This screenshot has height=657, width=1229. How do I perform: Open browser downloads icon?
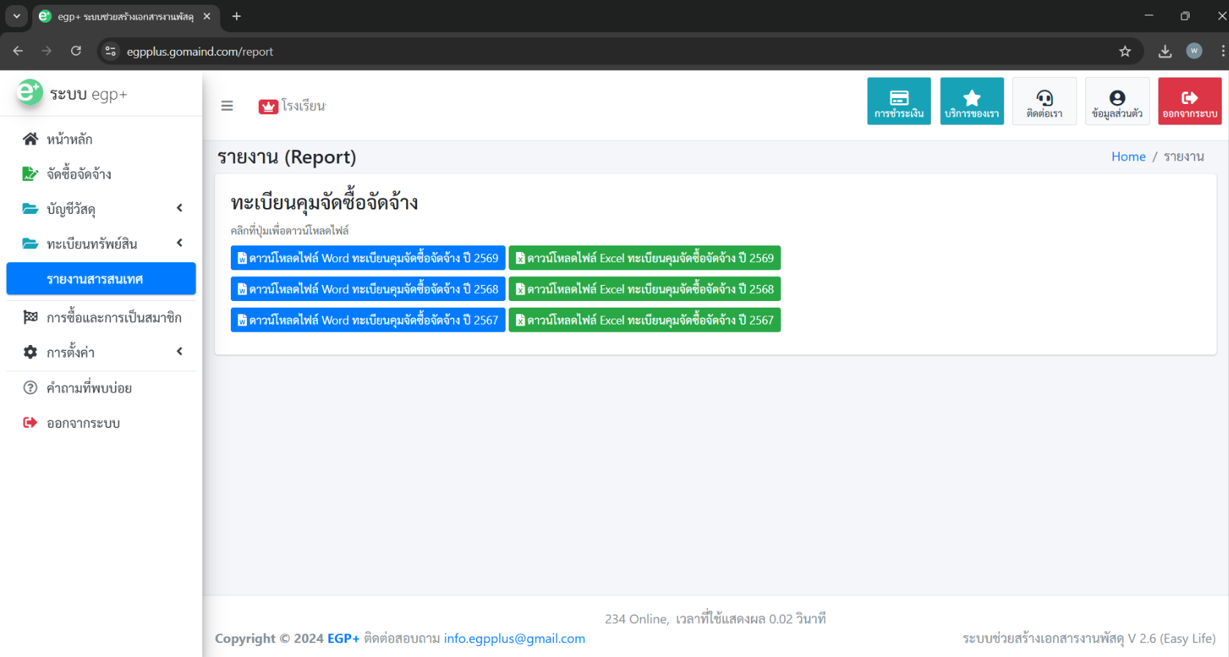click(1165, 51)
